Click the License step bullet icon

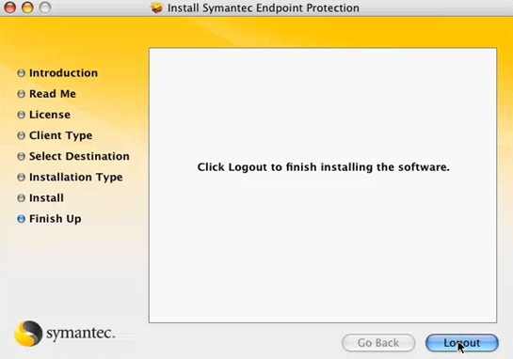click(22, 115)
